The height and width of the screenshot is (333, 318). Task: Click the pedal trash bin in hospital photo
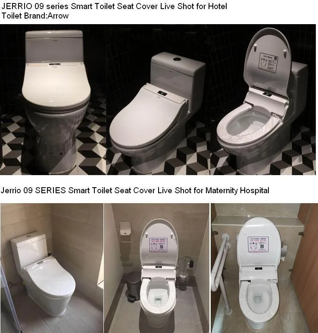pos(132,286)
